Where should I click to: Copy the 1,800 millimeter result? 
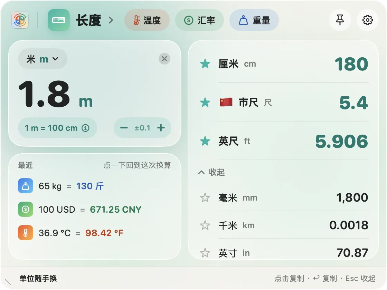coord(352,197)
